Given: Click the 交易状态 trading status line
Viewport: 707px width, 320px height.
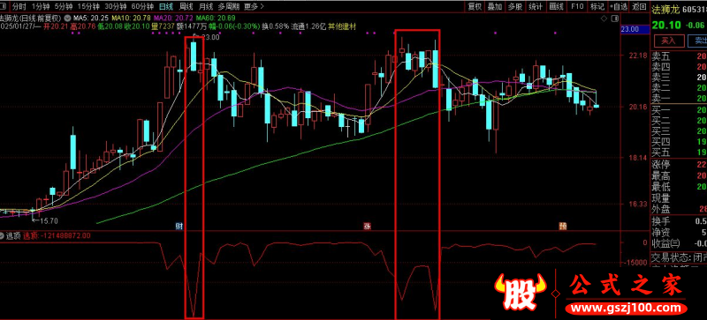Looking at the screenshot, I should tap(679, 258).
